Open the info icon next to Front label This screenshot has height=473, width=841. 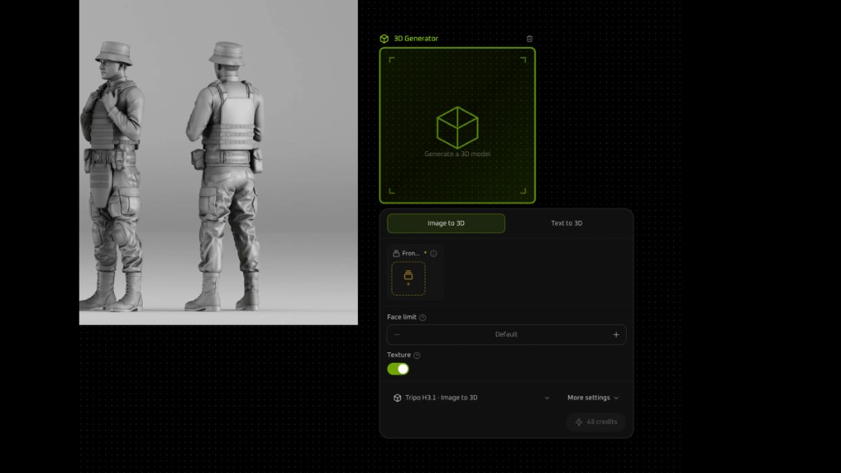pos(434,253)
